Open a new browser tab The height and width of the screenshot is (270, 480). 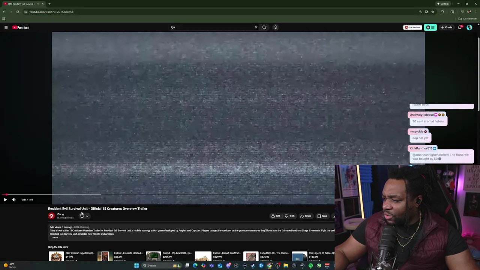(49, 4)
